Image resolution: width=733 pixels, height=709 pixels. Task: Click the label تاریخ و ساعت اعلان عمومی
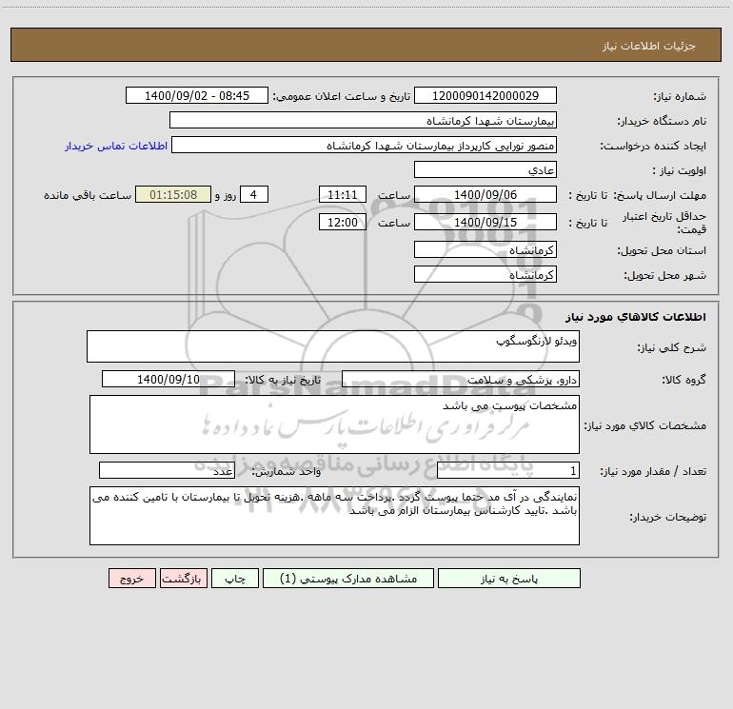click(x=341, y=96)
